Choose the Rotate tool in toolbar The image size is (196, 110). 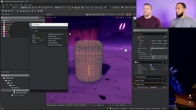click(x=39, y=8)
